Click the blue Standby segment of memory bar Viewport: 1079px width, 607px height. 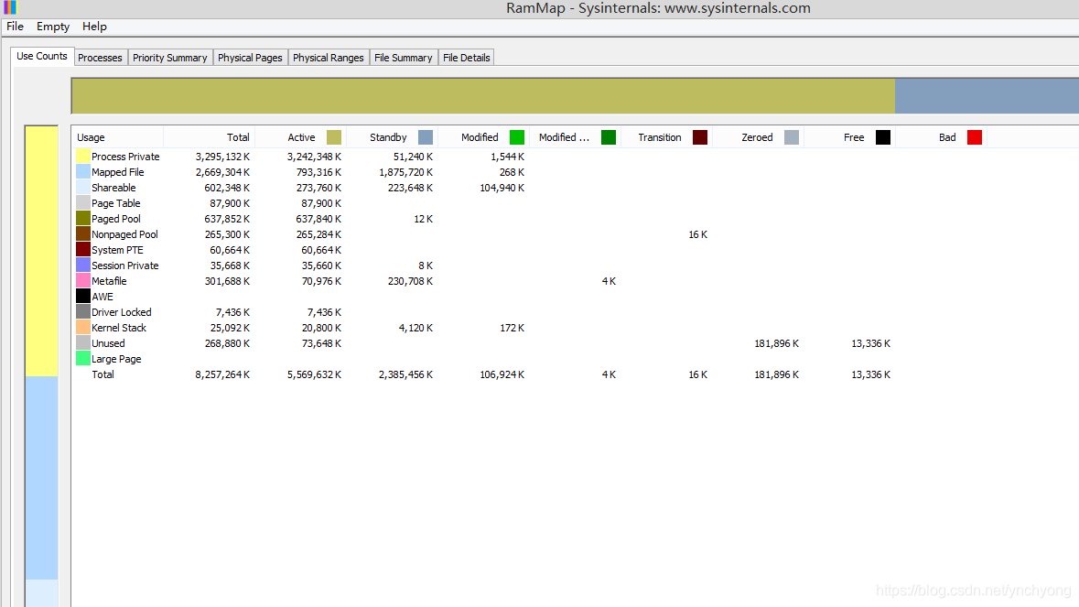tap(987, 95)
